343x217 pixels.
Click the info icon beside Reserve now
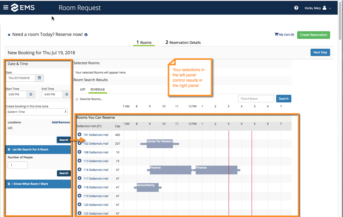coord(86,35)
